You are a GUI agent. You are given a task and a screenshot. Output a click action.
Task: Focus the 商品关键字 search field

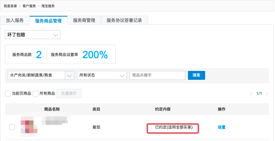157,75
